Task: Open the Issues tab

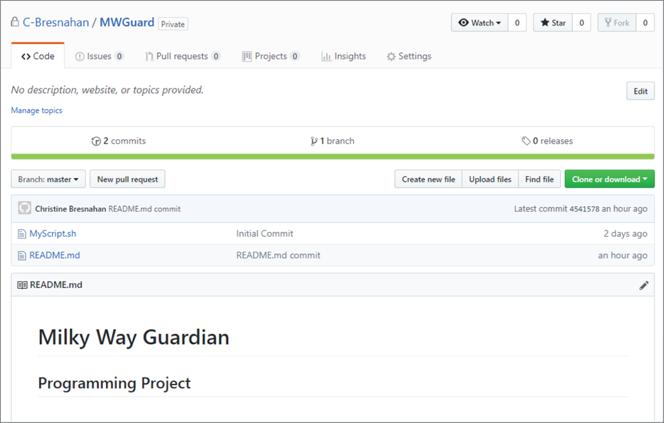Action: coord(99,56)
